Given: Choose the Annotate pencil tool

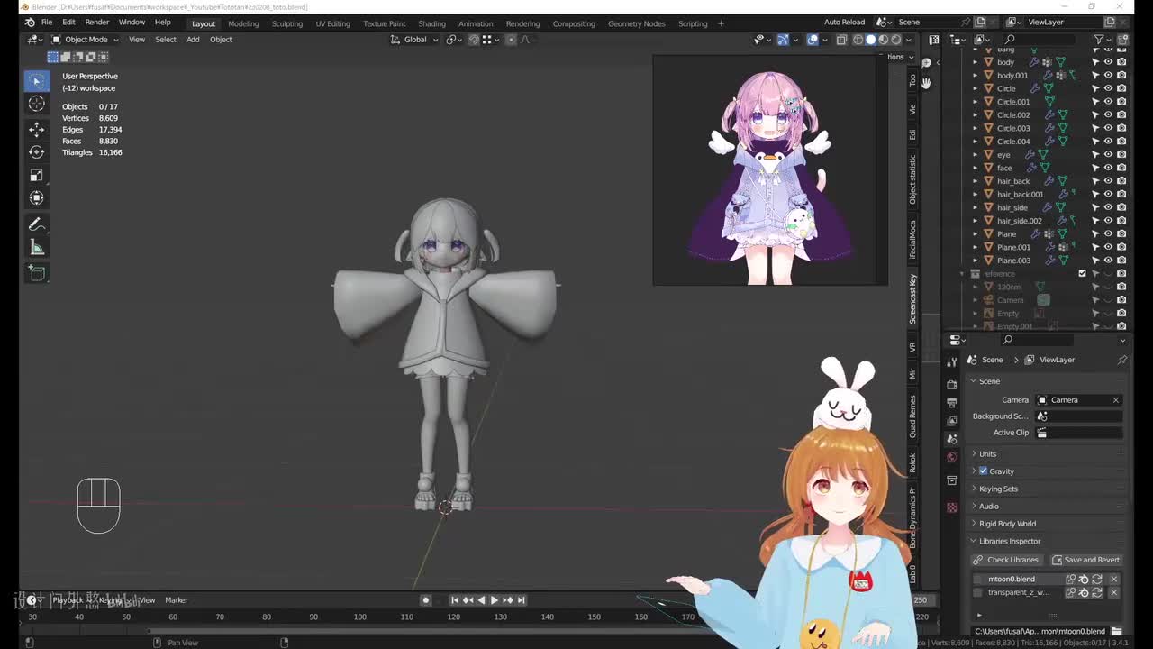Looking at the screenshot, I should [x=37, y=224].
